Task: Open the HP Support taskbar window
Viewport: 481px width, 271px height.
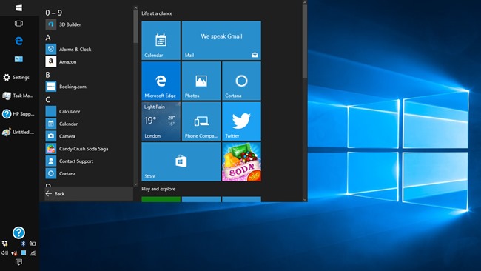Action: 19,114
